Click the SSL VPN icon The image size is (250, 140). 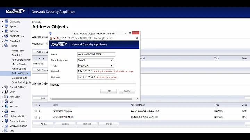tap(6, 106)
